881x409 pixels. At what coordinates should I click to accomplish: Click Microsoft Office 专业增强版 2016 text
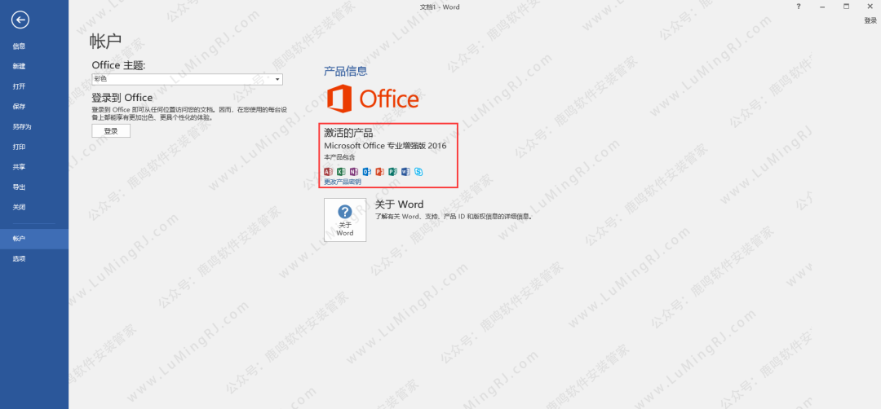385,146
